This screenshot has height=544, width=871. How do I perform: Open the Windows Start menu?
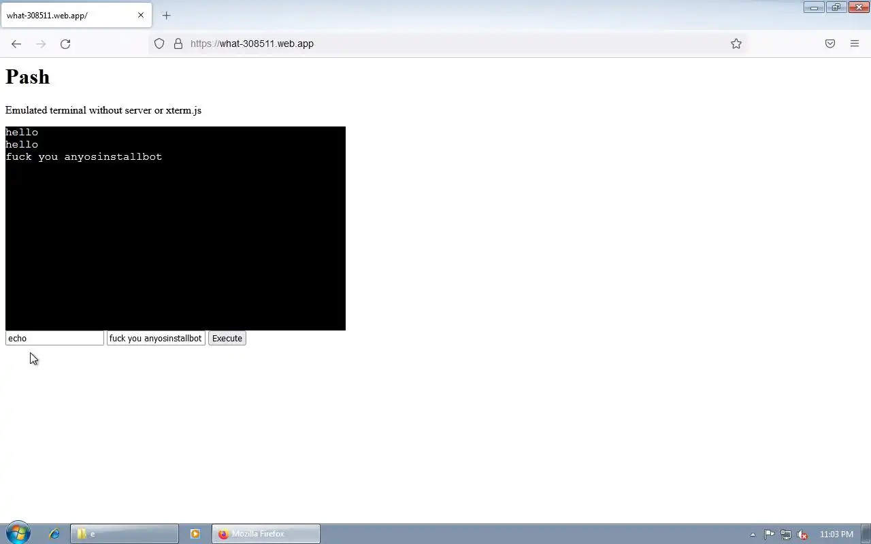pyautogui.click(x=18, y=534)
